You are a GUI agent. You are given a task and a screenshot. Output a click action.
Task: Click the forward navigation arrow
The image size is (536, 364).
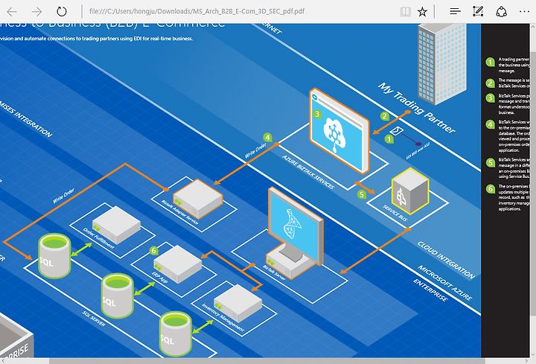click(36, 12)
